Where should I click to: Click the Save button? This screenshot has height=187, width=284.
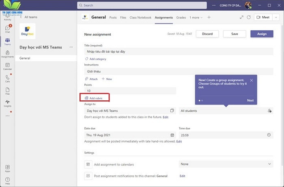[x=235, y=34]
